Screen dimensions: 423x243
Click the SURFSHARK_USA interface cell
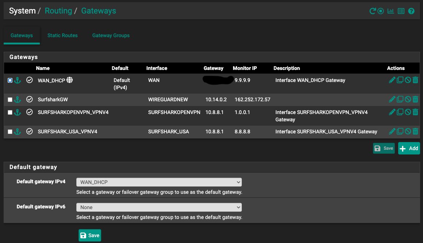click(x=169, y=132)
